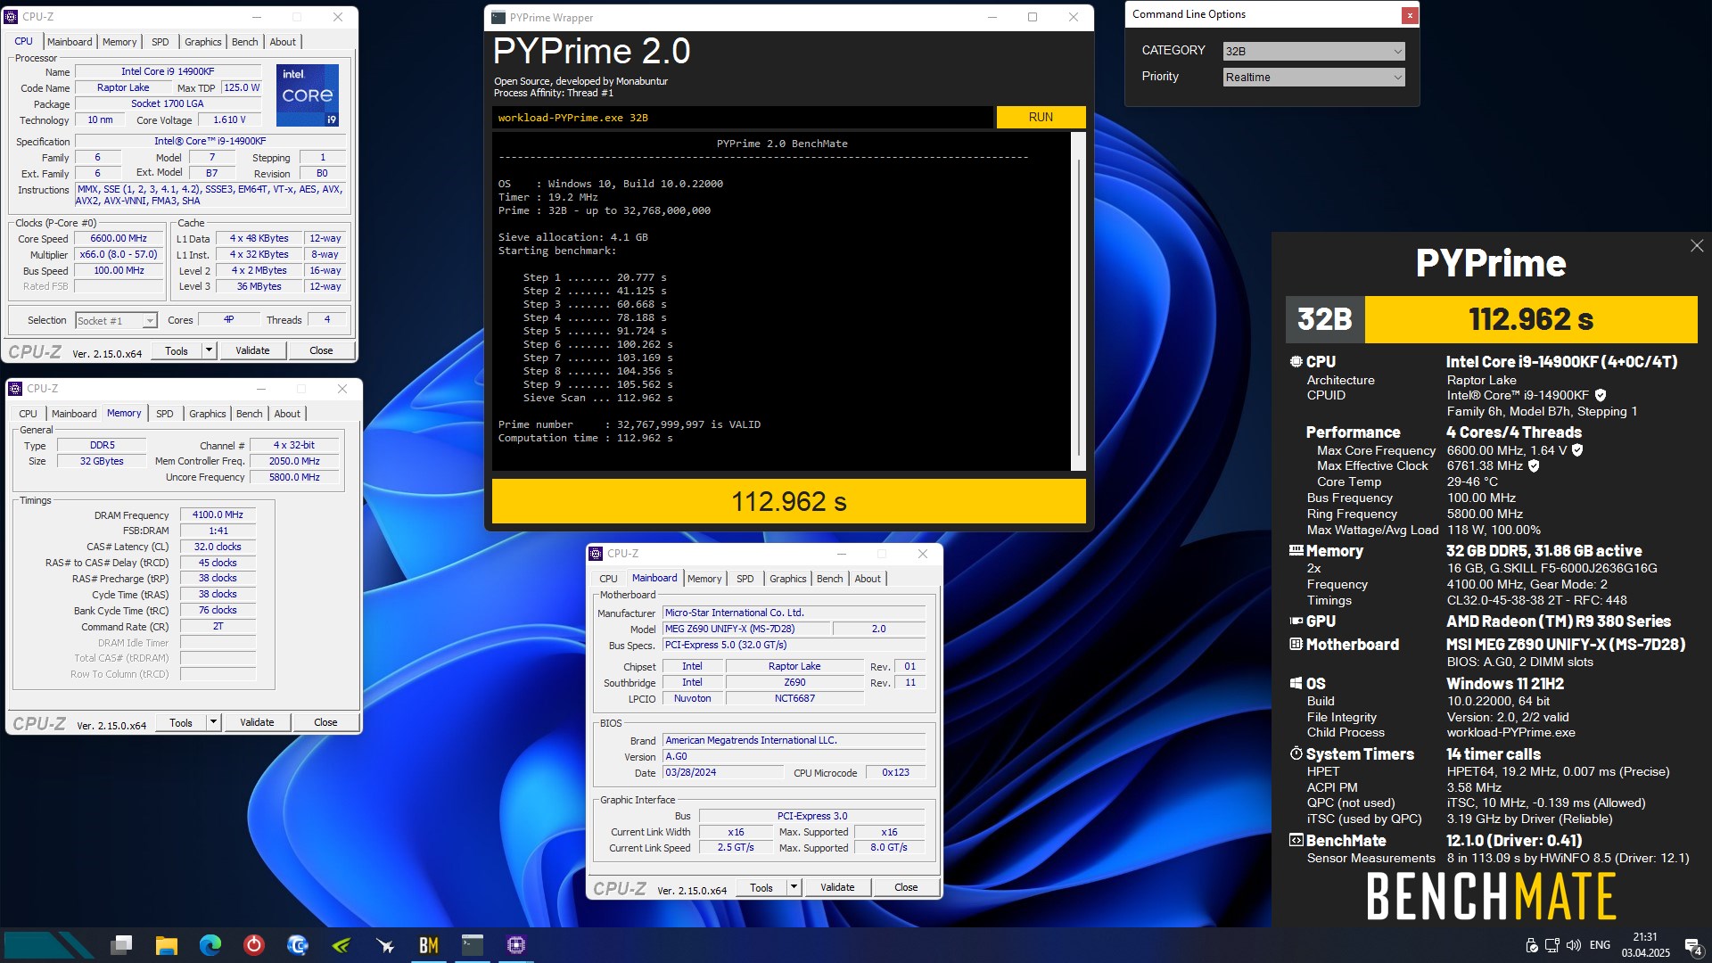Screen dimensions: 1712x963
Task: Expand Tools dropdown arrow in CPU window
Action: (209, 350)
